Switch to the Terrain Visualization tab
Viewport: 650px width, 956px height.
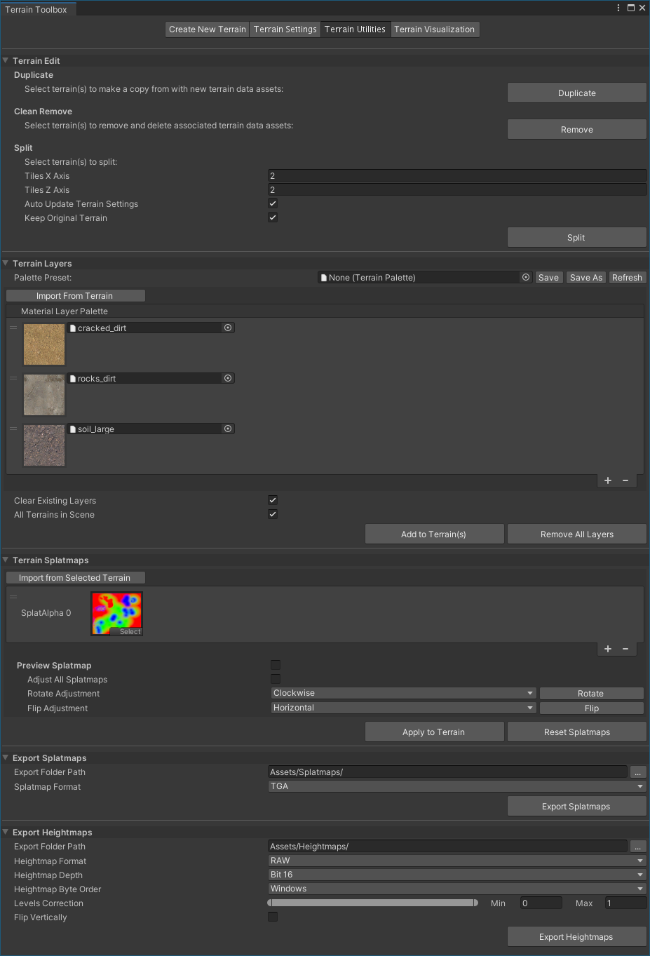tap(434, 29)
